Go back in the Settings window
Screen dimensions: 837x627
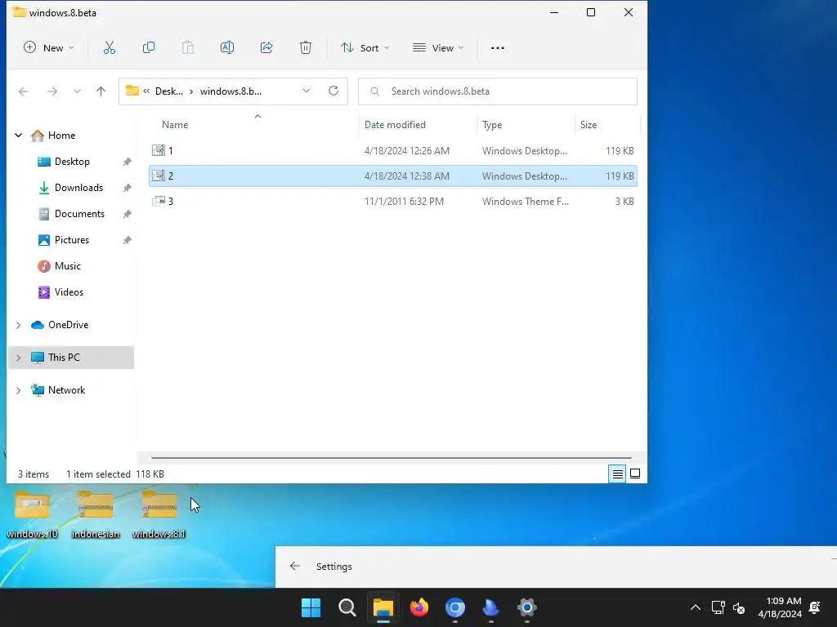(294, 567)
